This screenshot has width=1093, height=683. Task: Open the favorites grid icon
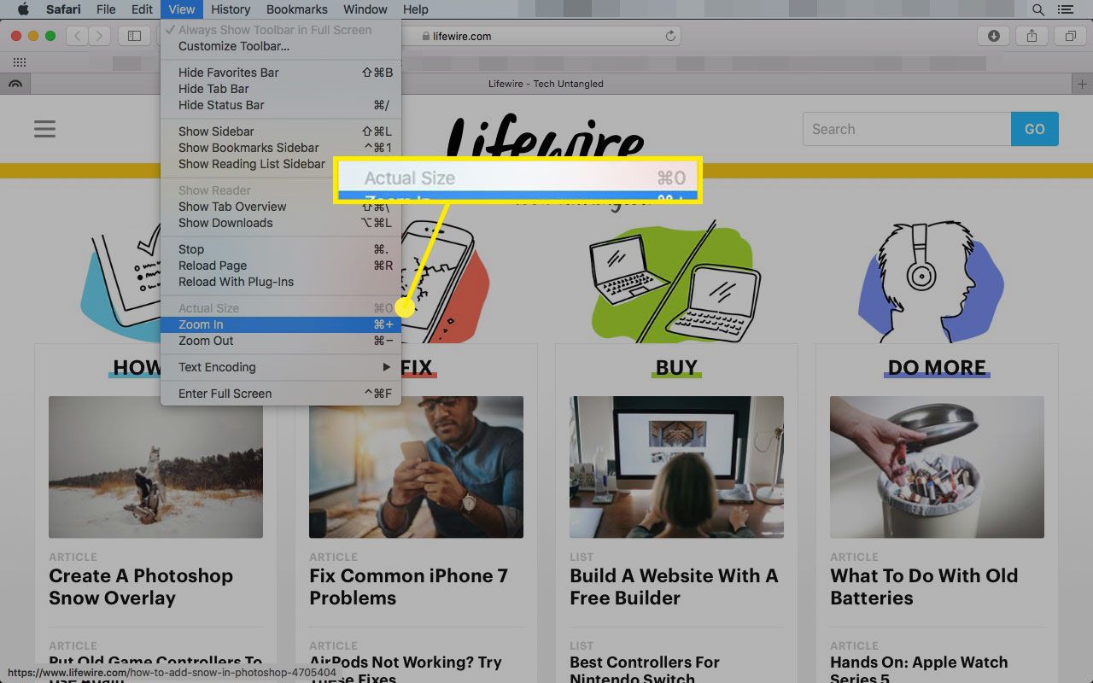coord(20,62)
